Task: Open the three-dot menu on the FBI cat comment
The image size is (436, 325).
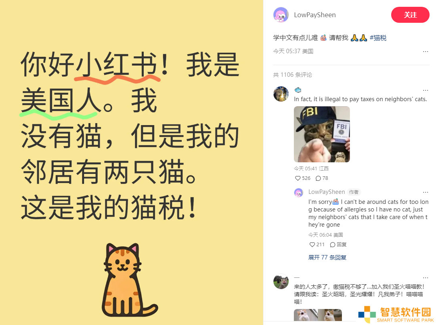Action: coord(426,90)
